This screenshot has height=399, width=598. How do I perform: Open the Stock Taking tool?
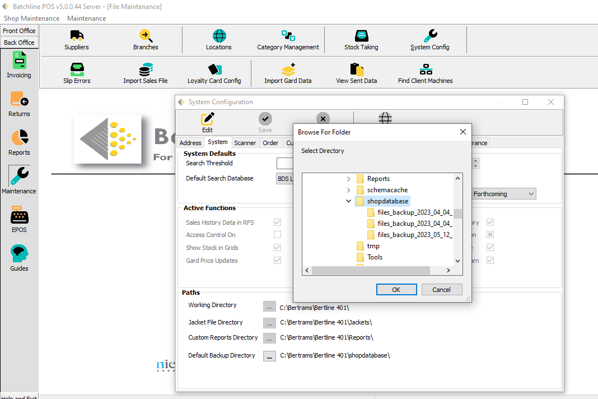pyautogui.click(x=361, y=40)
